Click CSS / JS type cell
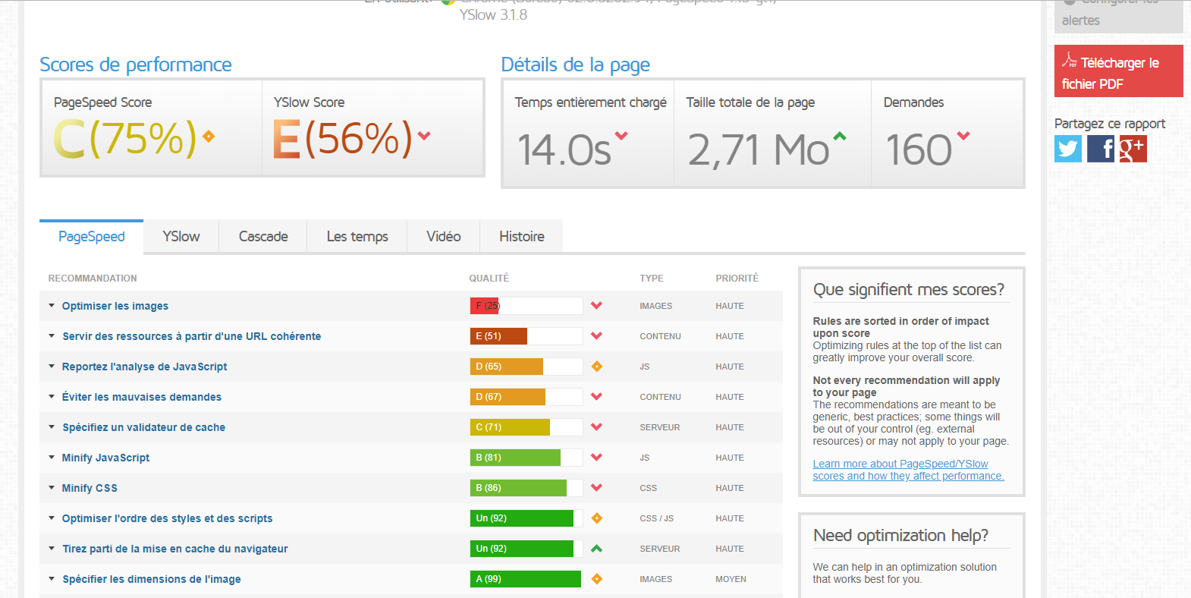This screenshot has width=1191, height=598. [657, 518]
